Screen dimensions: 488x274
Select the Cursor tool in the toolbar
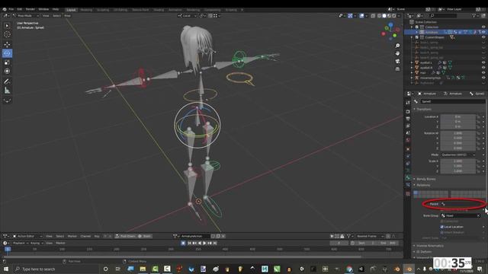coord(7,34)
